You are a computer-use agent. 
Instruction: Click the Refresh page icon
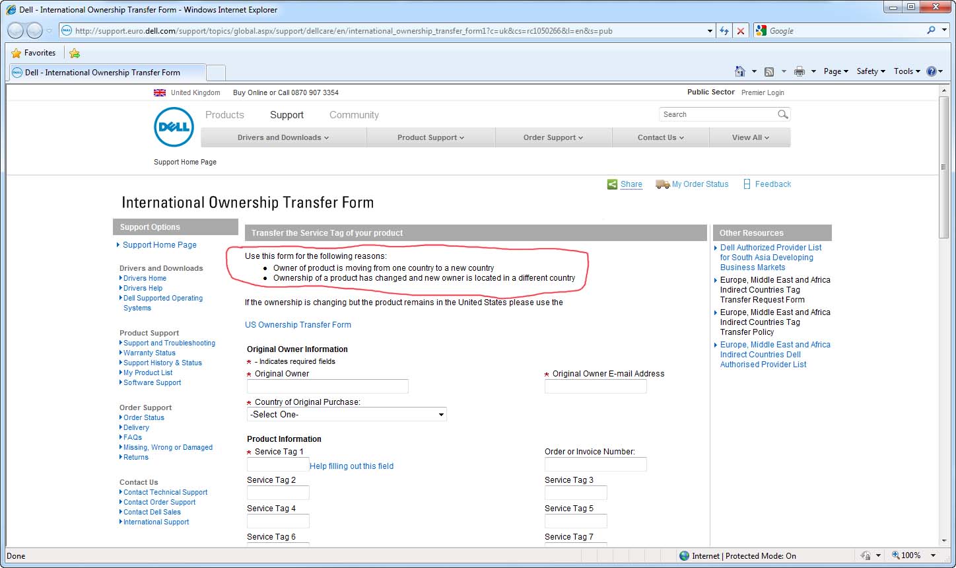pos(725,31)
